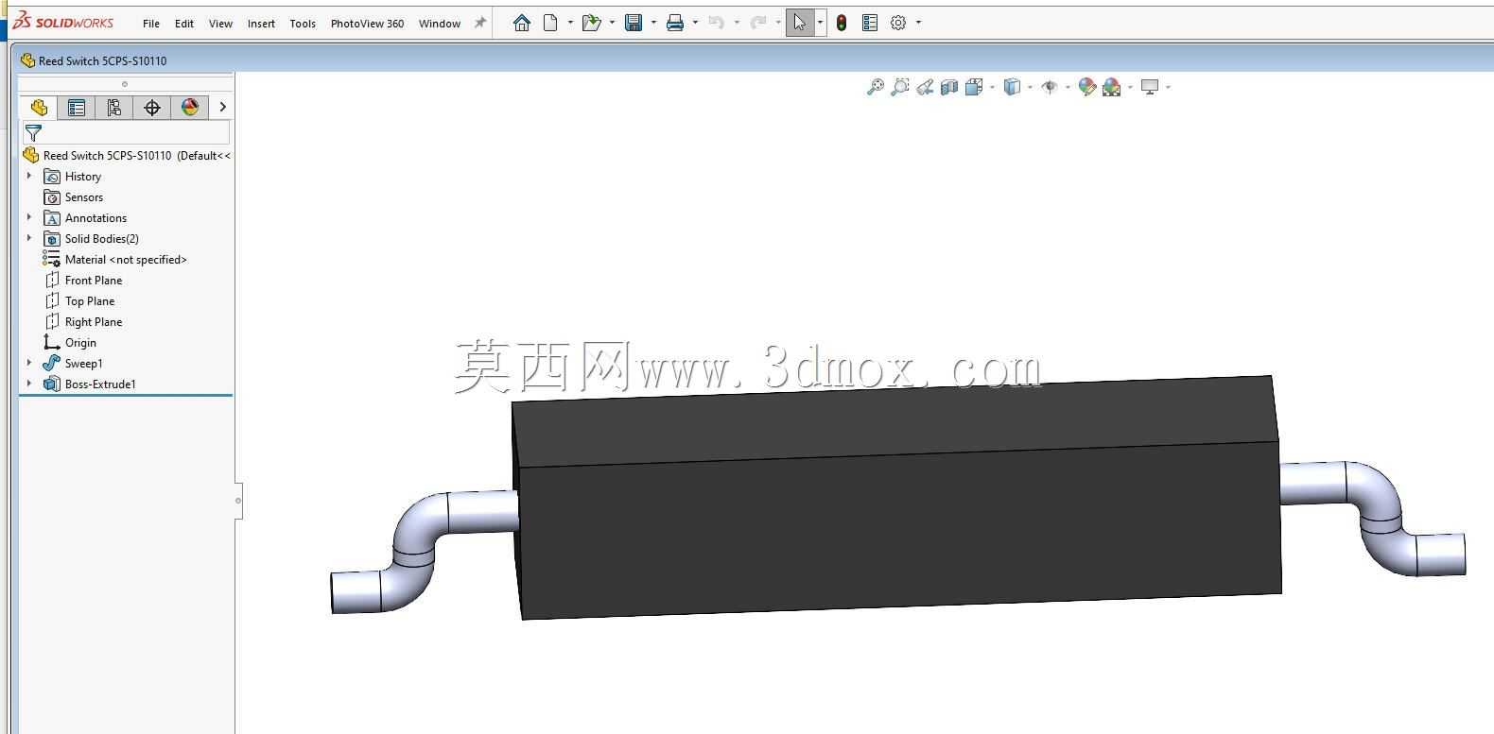Image resolution: width=1494 pixels, height=734 pixels.
Task: Open the Tools menu
Action: pyautogui.click(x=303, y=24)
